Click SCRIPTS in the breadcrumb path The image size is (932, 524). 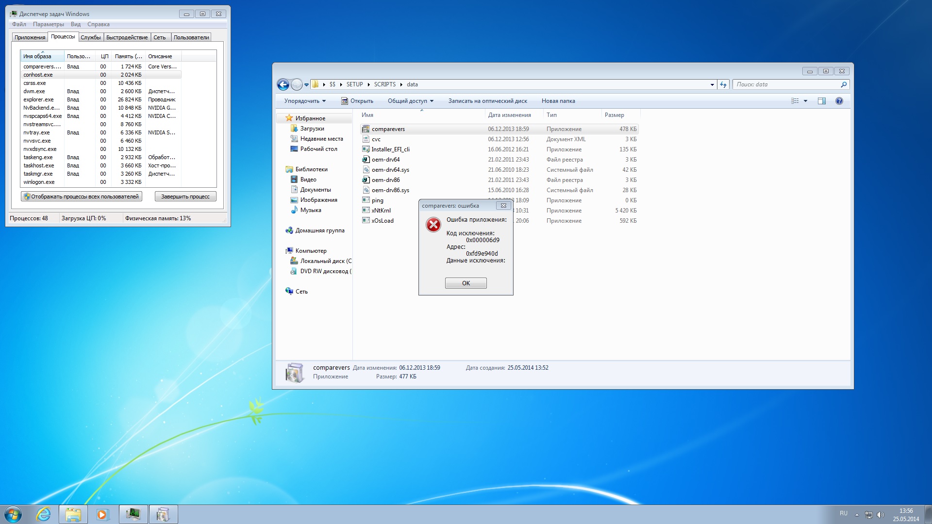point(384,84)
